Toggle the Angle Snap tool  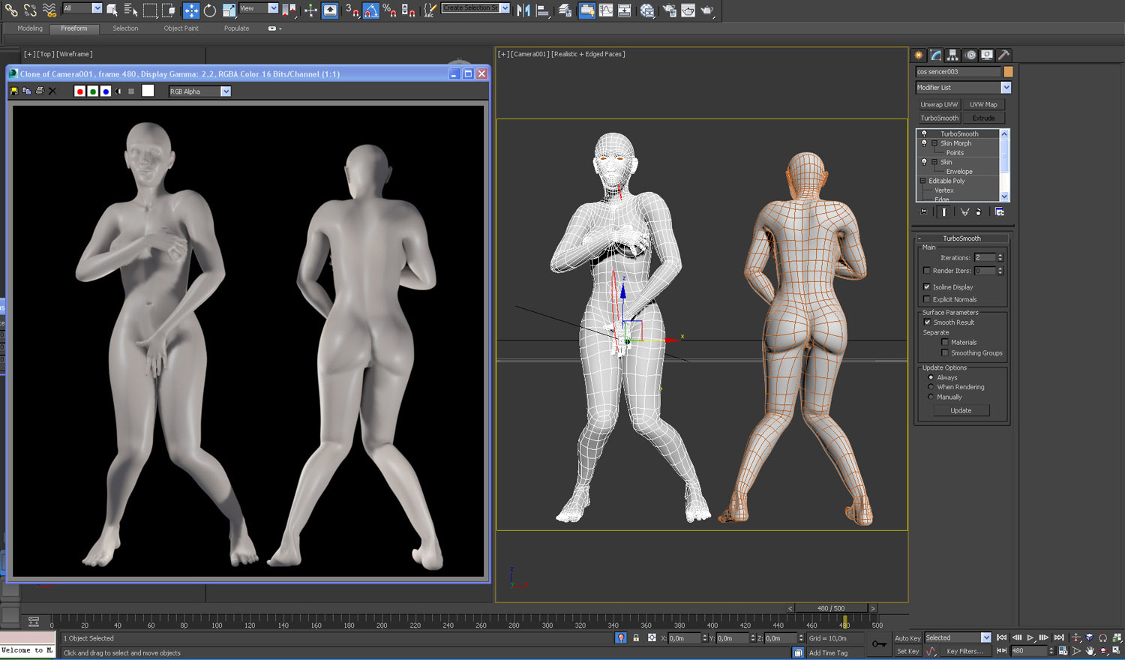click(x=370, y=10)
